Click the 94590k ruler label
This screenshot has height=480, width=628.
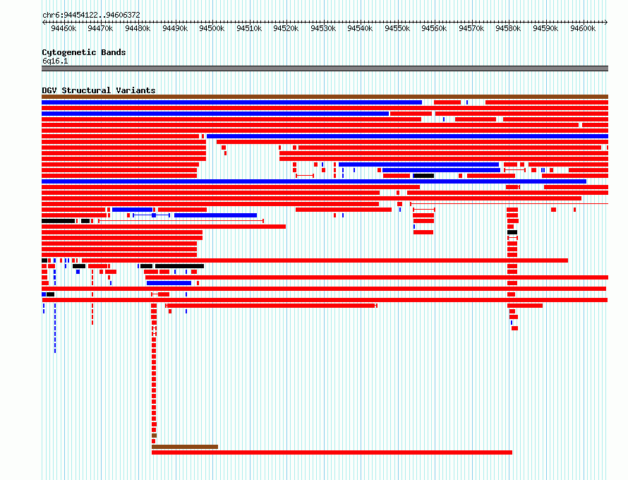pyautogui.click(x=545, y=28)
